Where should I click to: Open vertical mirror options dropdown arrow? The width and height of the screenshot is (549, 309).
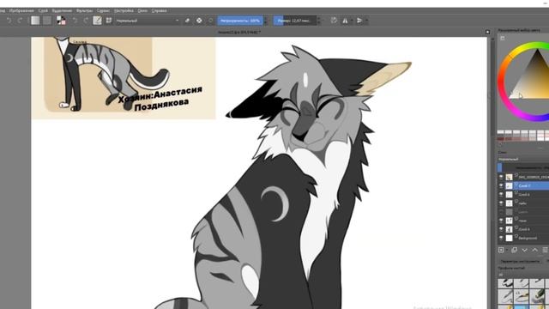coord(366,21)
